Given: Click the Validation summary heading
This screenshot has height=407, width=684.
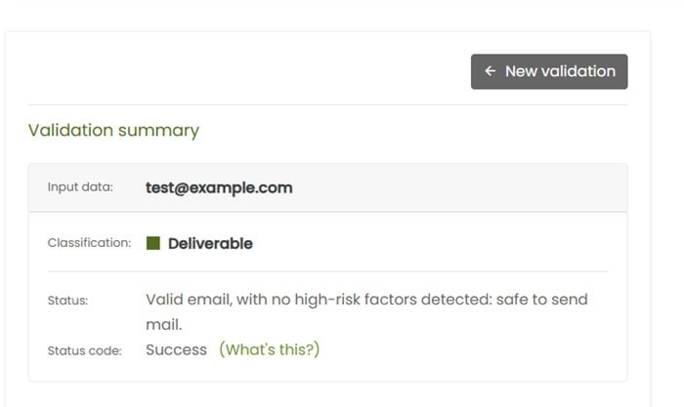Looking at the screenshot, I should point(113,130).
